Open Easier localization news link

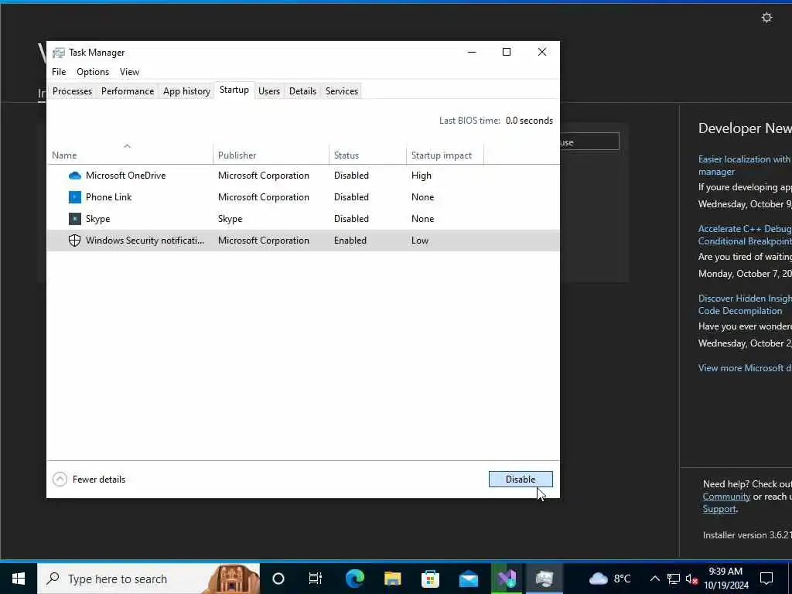745,166
